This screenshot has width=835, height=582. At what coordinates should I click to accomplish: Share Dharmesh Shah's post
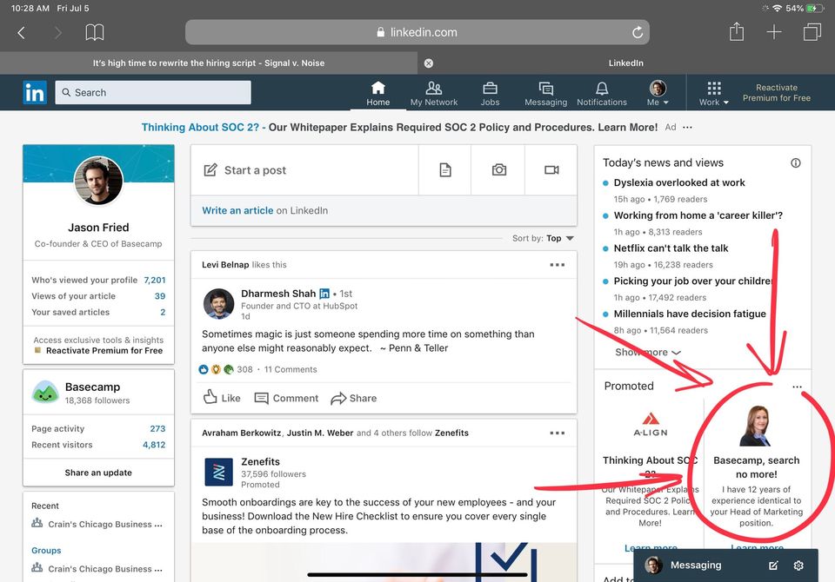[354, 398]
